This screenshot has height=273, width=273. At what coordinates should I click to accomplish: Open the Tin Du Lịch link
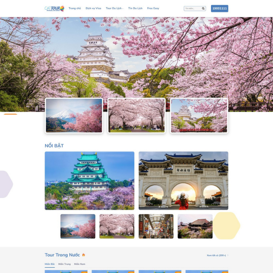tap(135, 9)
